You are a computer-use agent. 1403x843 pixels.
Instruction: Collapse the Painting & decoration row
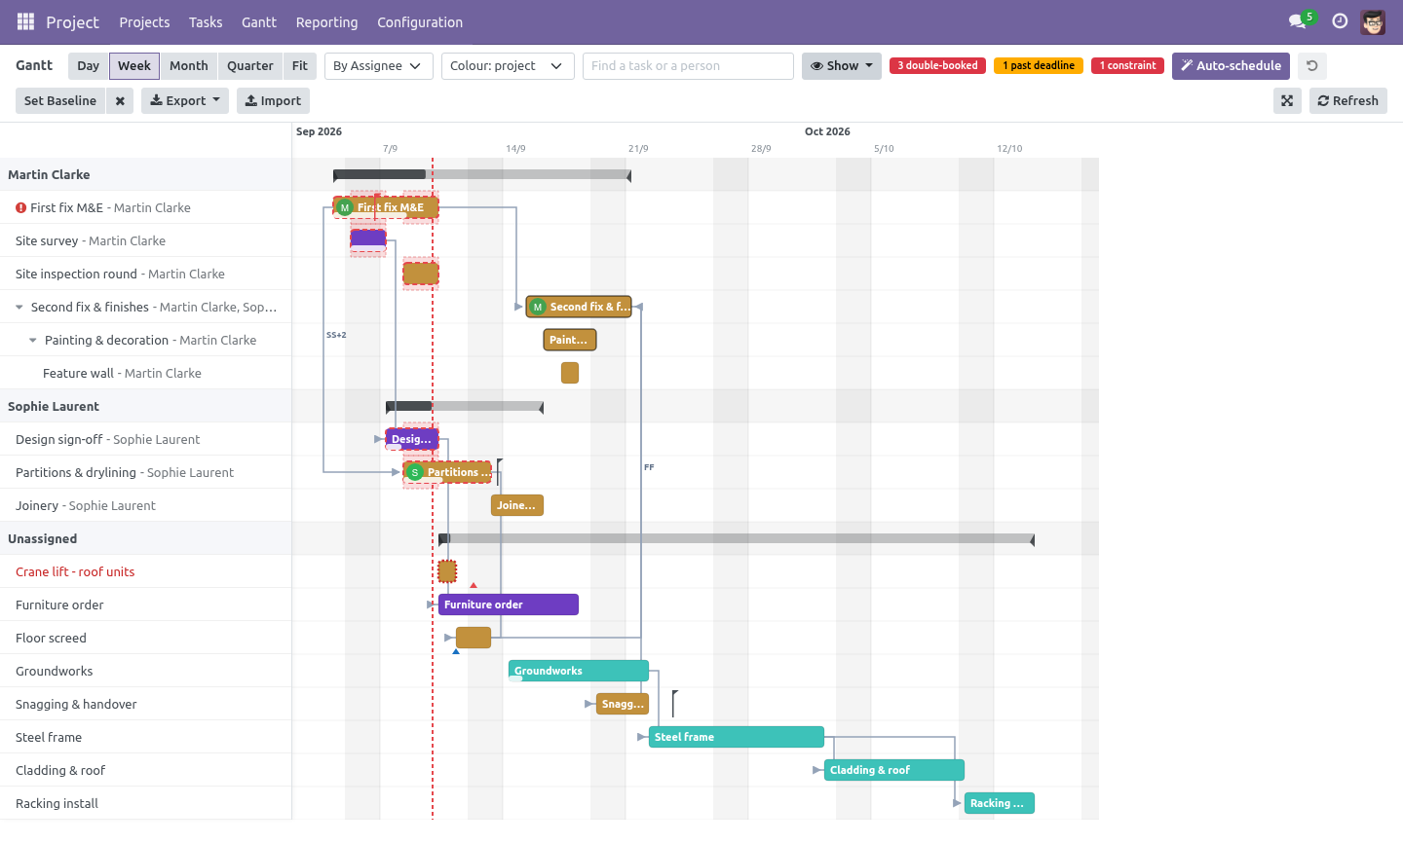pos(33,340)
